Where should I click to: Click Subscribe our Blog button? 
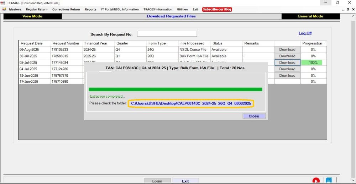click(217, 10)
